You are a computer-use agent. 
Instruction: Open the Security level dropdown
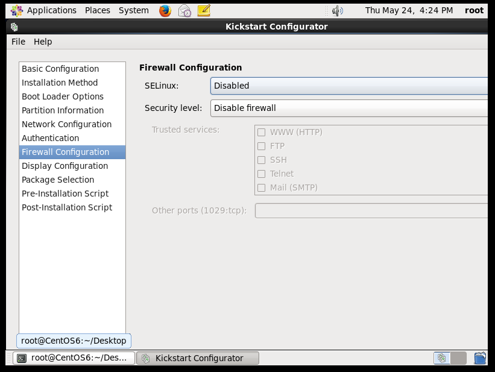tap(349, 108)
